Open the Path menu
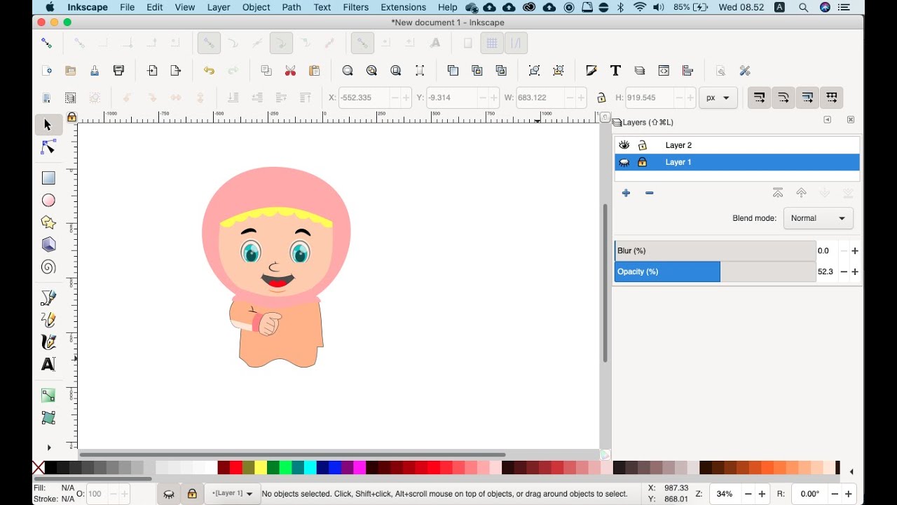Viewport: 897px width, 505px height. click(292, 7)
